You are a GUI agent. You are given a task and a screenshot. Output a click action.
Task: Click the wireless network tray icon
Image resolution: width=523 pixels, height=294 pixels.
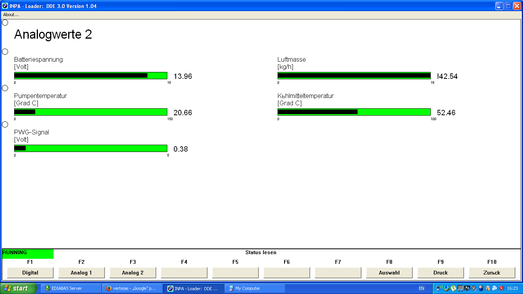[440, 288]
